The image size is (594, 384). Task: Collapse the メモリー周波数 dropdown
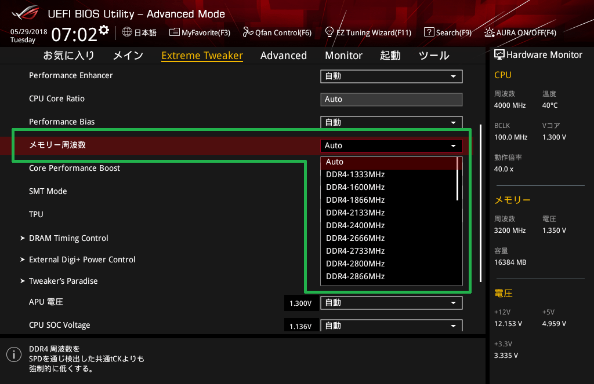[392, 145]
